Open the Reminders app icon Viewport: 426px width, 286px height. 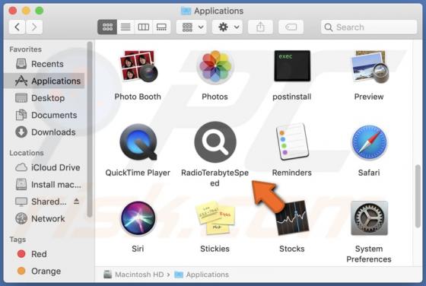pyautogui.click(x=292, y=141)
